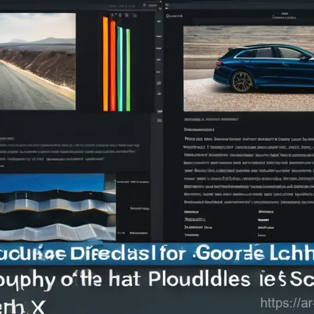The height and width of the screenshot is (314, 314).
Task: Select the teal bar in the chart
Action: click(120, 69)
